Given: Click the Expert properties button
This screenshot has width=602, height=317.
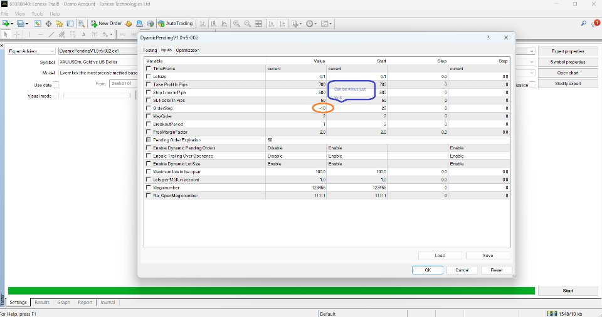Looking at the screenshot, I should pos(568,51).
